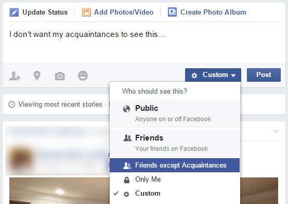Click the gear icon on Custom button
The height and width of the screenshot is (204, 288).
point(194,75)
